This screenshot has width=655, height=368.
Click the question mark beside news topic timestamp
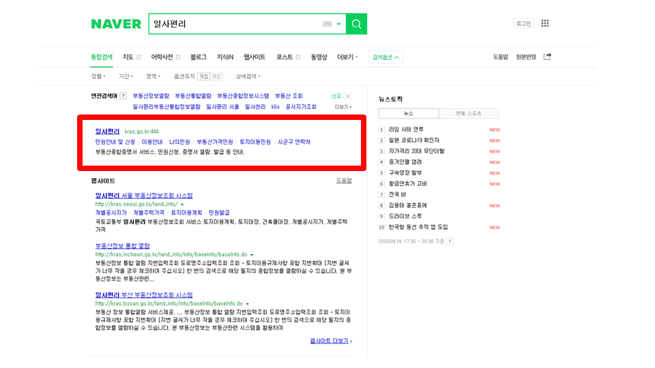click(x=450, y=241)
